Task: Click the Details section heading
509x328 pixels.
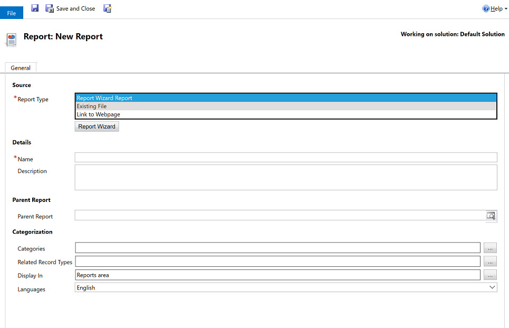Action: 22,142
